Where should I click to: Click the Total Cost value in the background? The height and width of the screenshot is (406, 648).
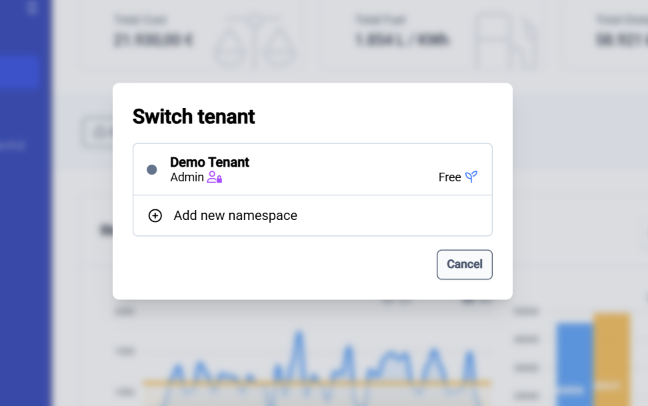pos(153,40)
